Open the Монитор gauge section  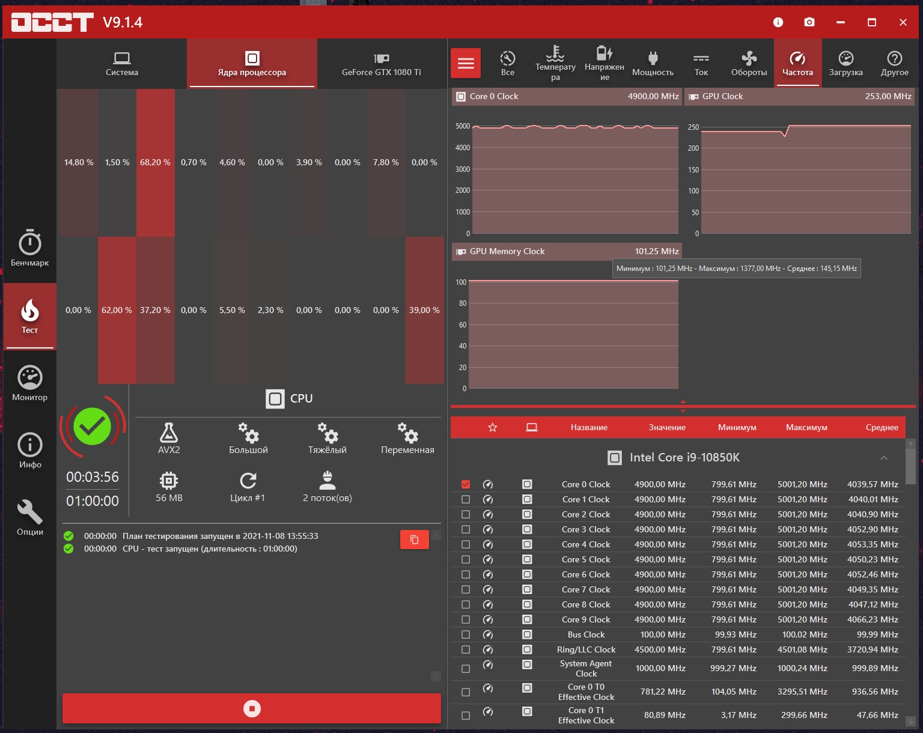(x=29, y=383)
